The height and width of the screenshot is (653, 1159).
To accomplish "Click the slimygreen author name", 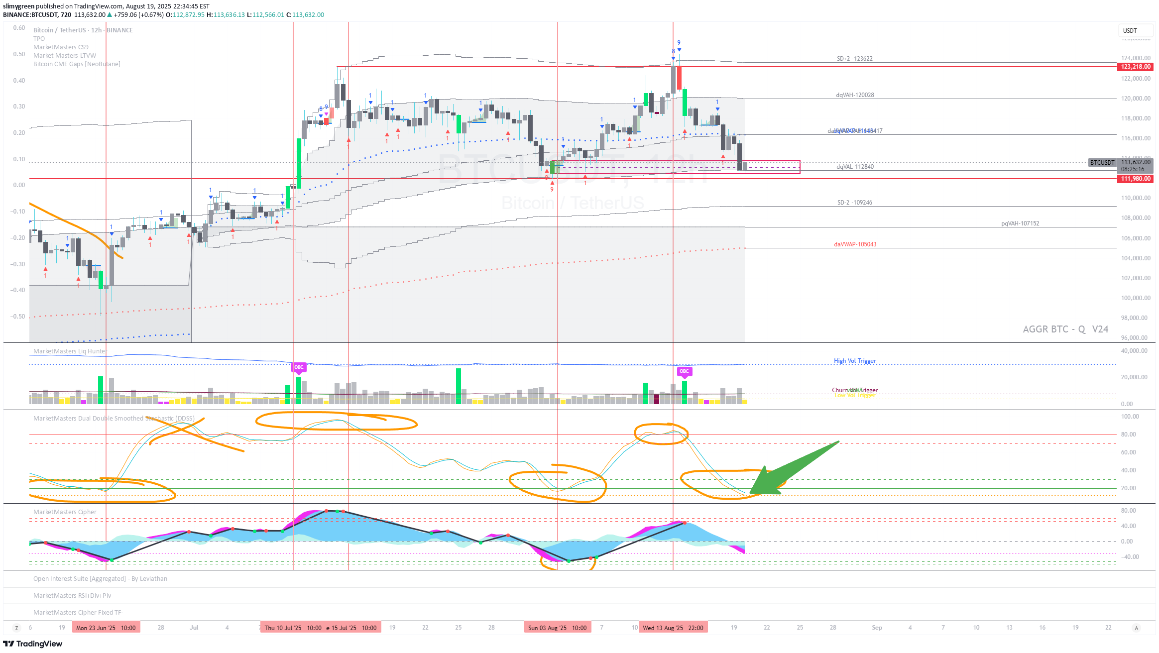I will coord(18,6).
